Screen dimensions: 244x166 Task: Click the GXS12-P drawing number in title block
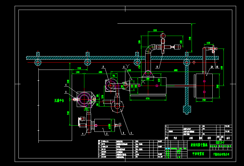coord(220,143)
